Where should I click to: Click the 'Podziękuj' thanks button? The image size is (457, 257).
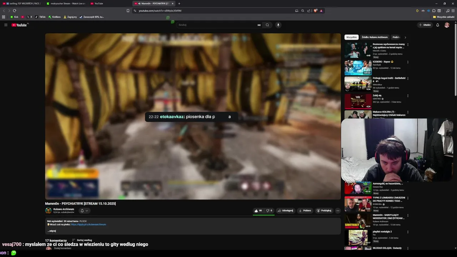coord(324,211)
